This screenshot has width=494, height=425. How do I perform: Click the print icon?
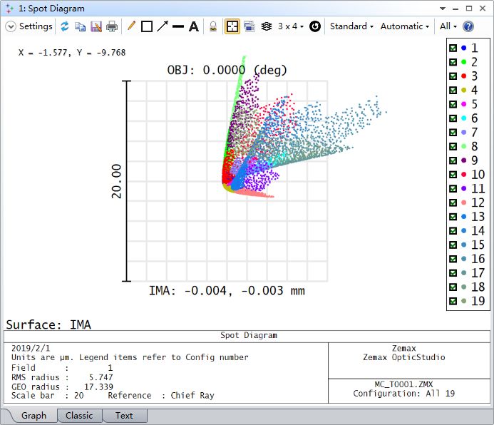point(112,26)
